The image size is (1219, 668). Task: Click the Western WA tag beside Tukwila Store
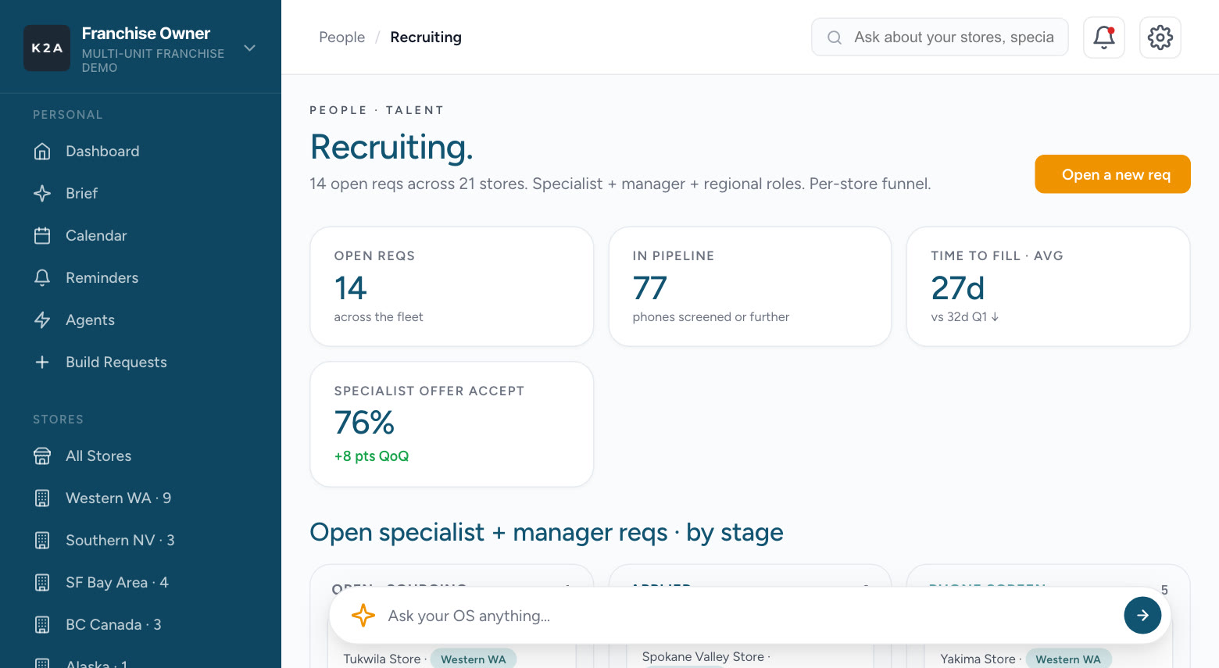click(474, 659)
